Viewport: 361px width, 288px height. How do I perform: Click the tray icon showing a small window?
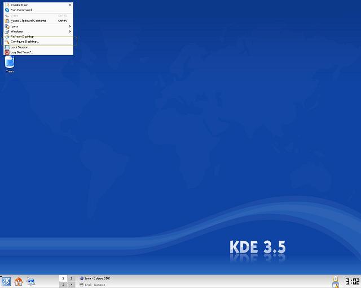click(336, 285)
